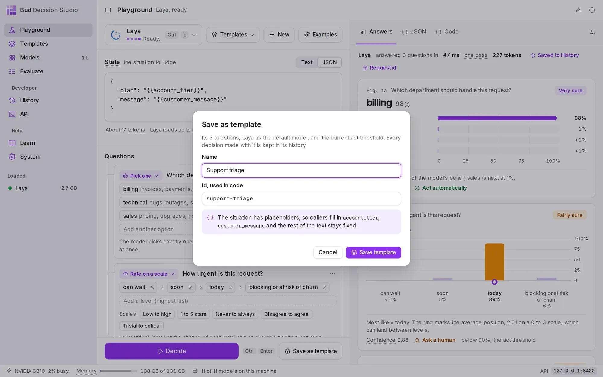Choose the Disagree to agree scale
Image resolution: width=603 pixels, height=377 pixels.
(286, 314)
